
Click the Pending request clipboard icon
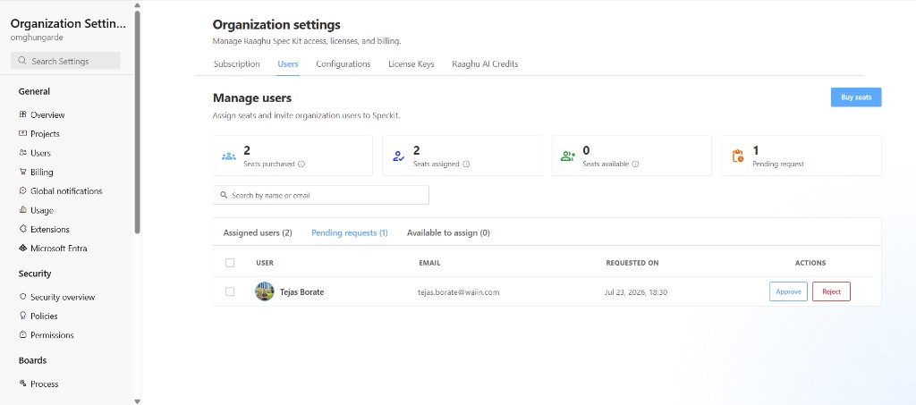tap(738, 156)
